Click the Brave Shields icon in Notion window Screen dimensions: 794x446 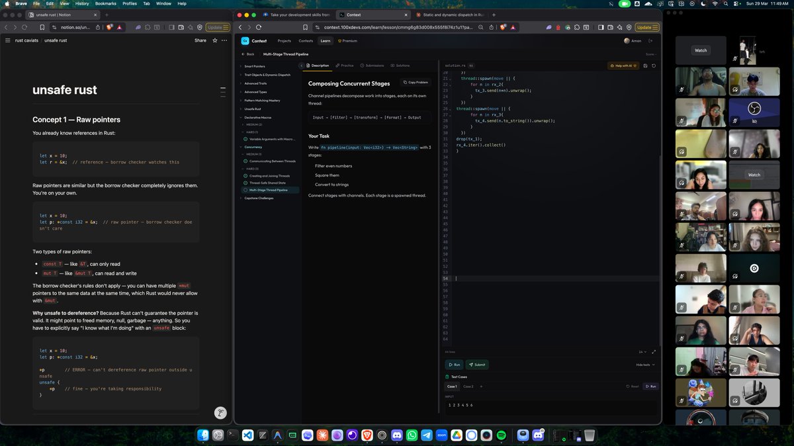(109, 27)
